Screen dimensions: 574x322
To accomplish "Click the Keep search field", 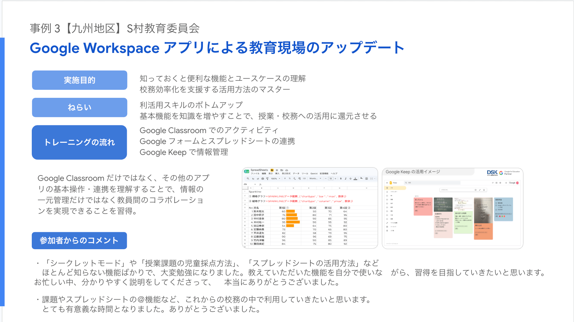I will (432, 183).
